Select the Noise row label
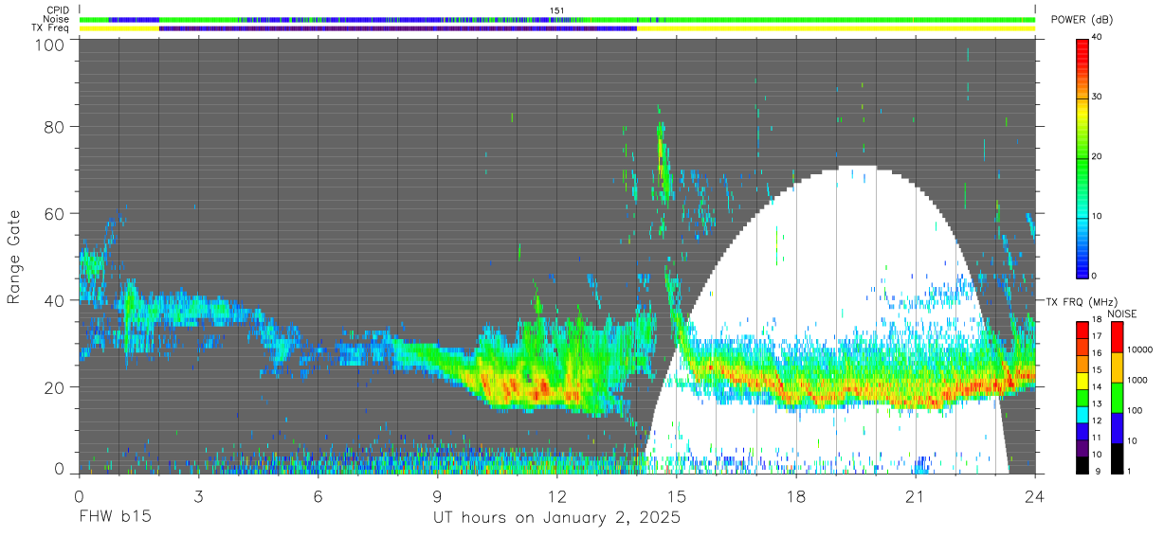Image resolution: width=1164 pixels, height=537 pixels. (x=56, y=19)
